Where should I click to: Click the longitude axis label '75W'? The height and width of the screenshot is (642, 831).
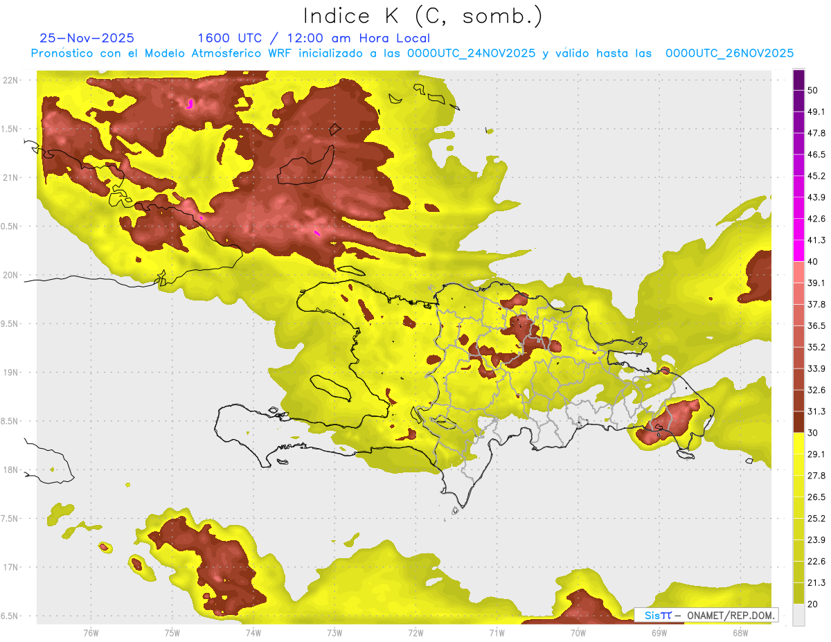point(172,634)
